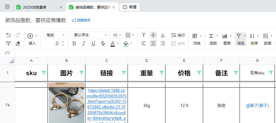Click the fill color bucket swatch
This screenshot has height=123, width=276.
pos(126,44)
